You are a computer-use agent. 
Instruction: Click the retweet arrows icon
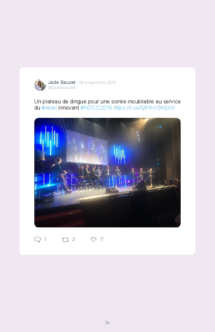pyautogui.click(x=65, y=240)
